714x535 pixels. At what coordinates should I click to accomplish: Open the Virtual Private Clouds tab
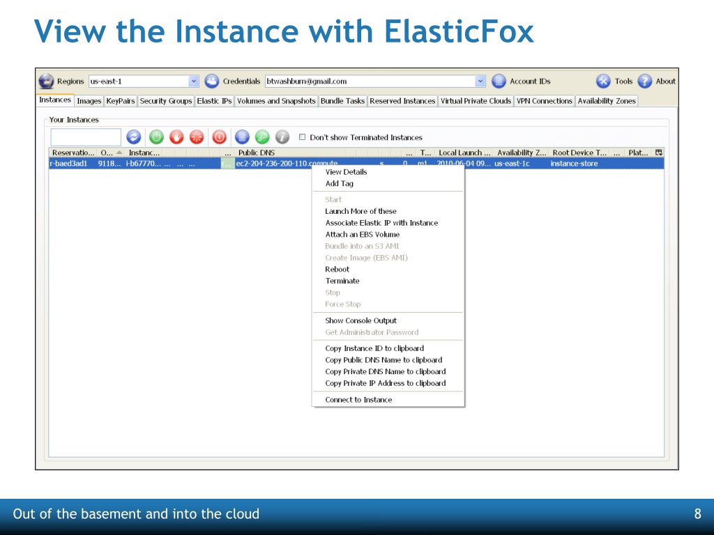coord(476,101)
